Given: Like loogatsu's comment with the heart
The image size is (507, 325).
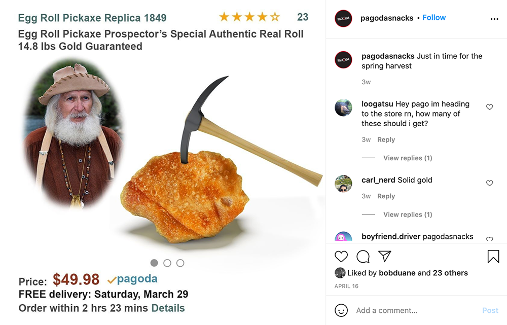Looking at the screenshot, I should click(x=490, y=107).
